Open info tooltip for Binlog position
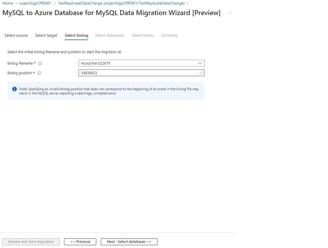The width and height of the screenshot is (328, 248). point(39,73)
